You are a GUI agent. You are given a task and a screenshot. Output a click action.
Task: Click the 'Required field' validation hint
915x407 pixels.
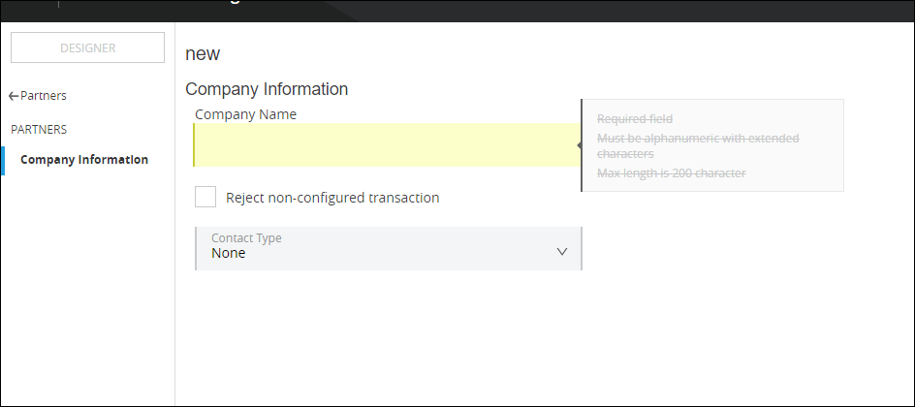pyautogui.click(x=635, y=119)
